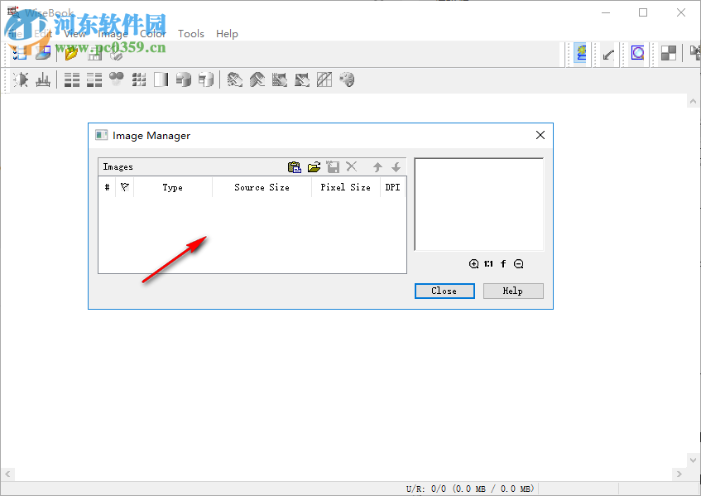This screenshot has width=701, height=496.
Task: Open the Tools menu
Action: pos(191,34)
